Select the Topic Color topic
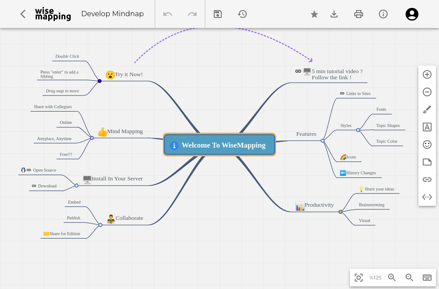This screenshot has height=289, width=439. tap(387, 141)
